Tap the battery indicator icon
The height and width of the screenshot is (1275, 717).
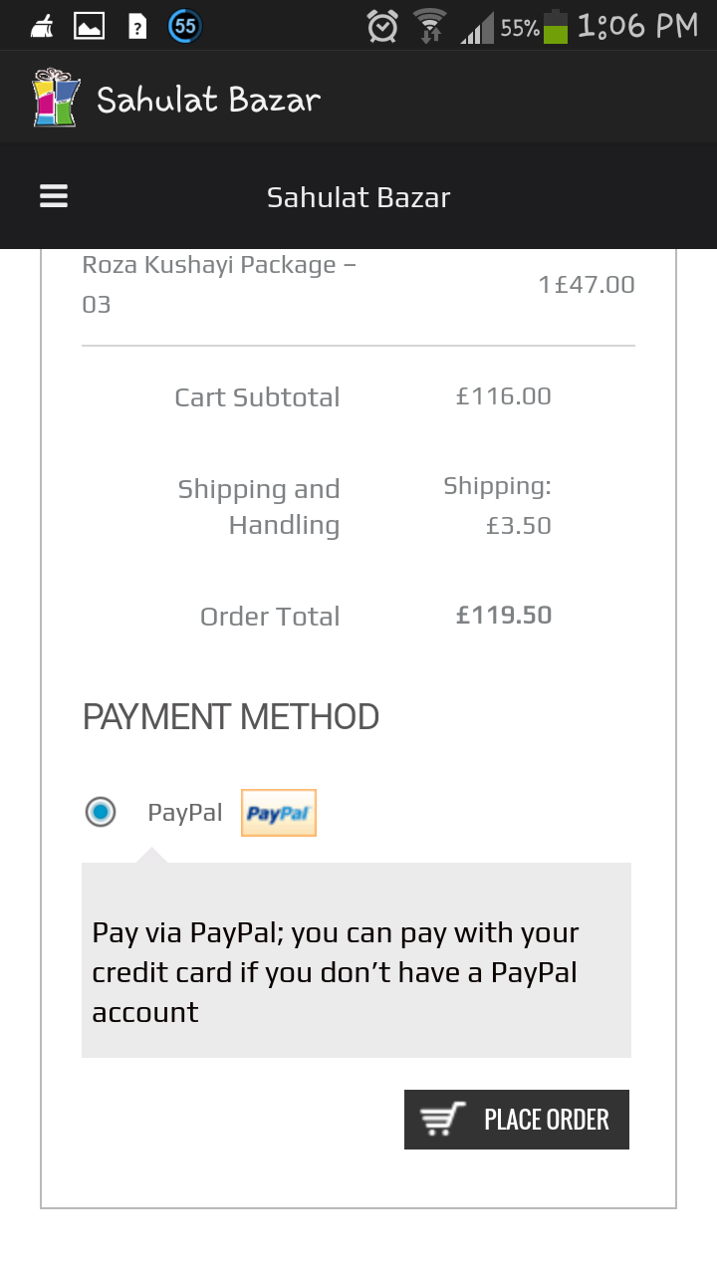(556, 27)
